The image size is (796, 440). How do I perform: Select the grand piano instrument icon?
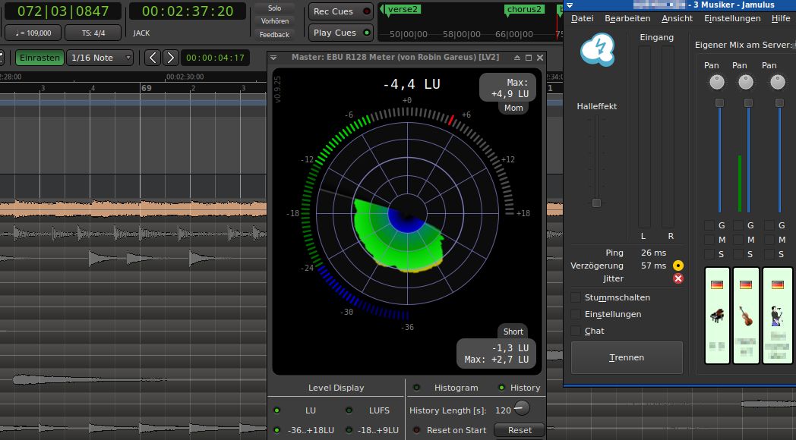point(717,316)
